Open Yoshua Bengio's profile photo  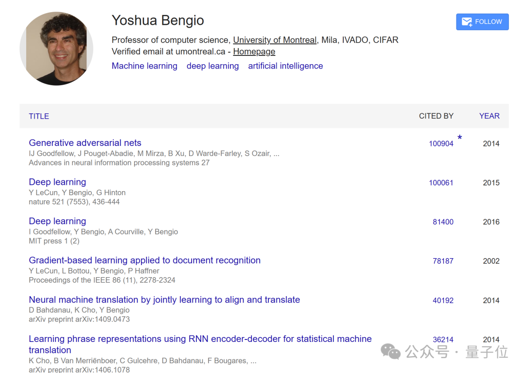click(56, 49)
